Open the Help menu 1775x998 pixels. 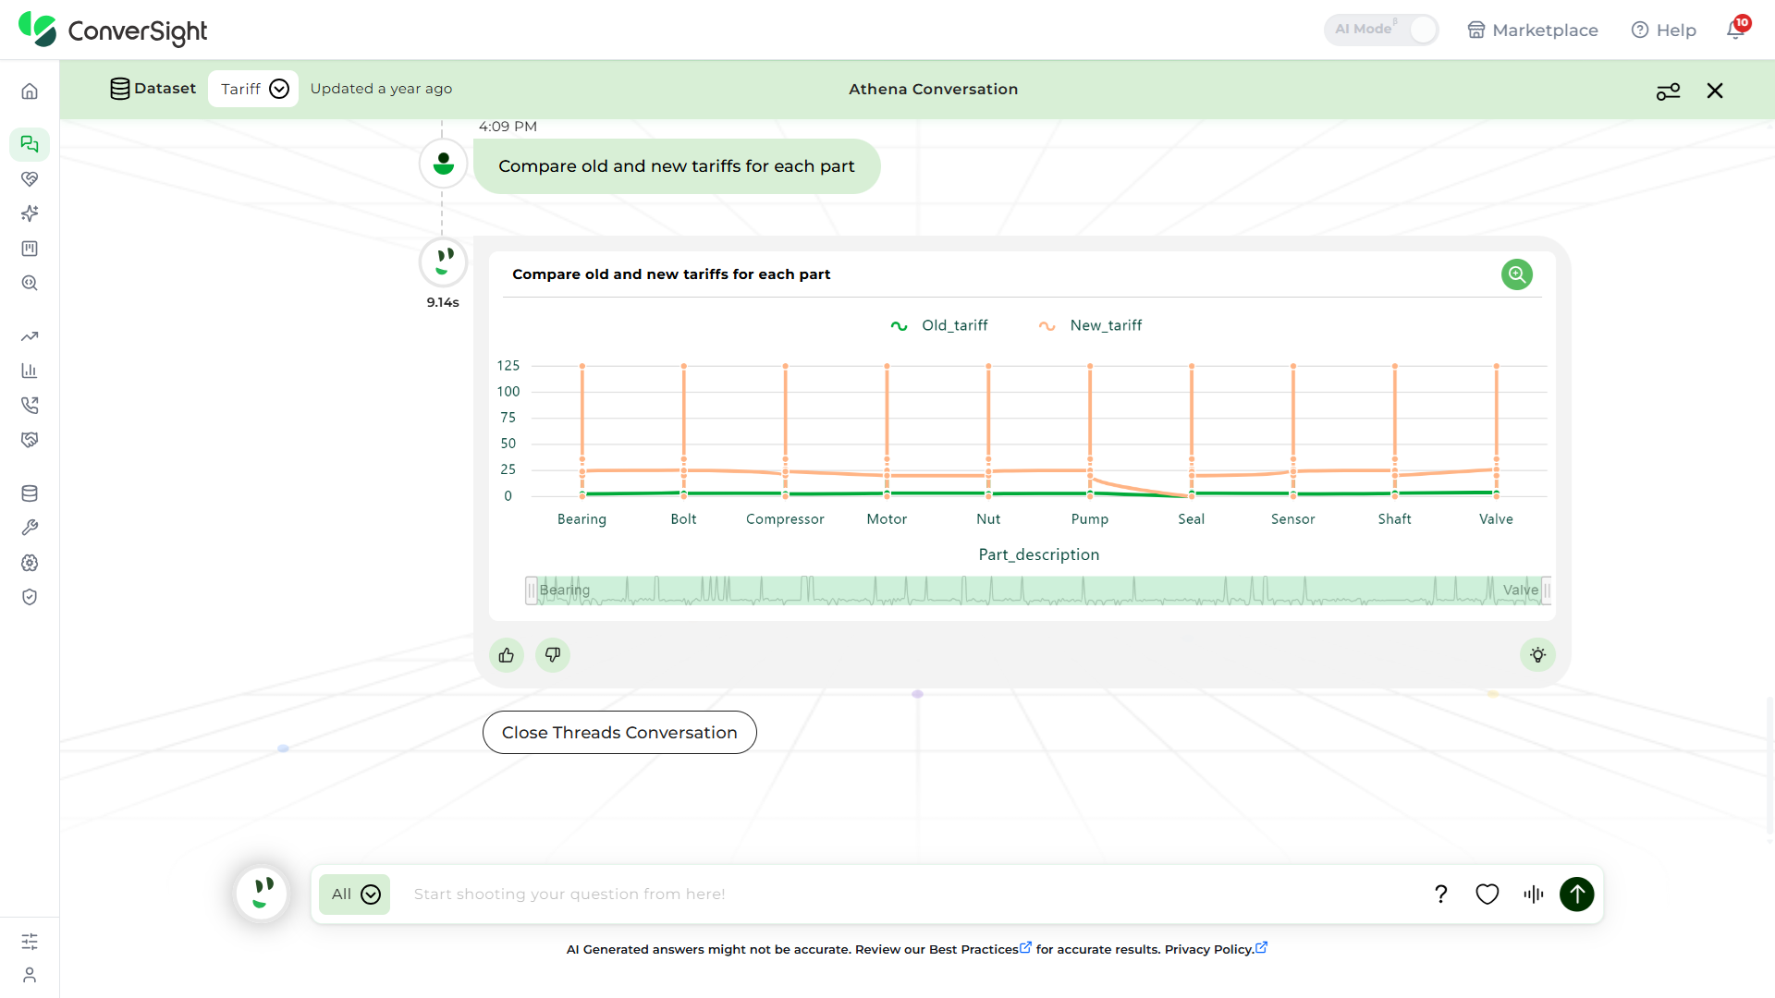1663,30
